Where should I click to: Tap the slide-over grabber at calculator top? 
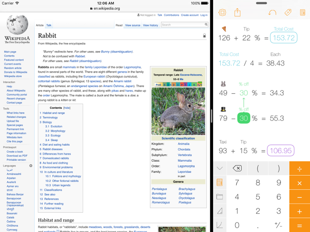(x=261, y=3)
